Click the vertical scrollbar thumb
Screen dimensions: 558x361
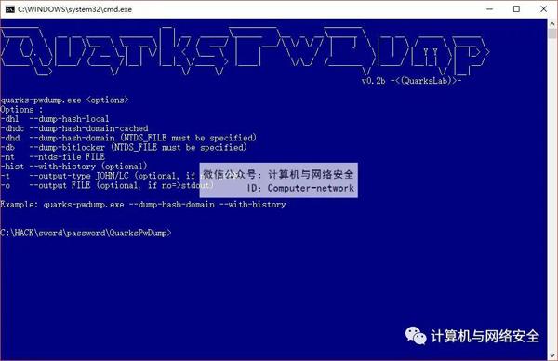point(552,33)
